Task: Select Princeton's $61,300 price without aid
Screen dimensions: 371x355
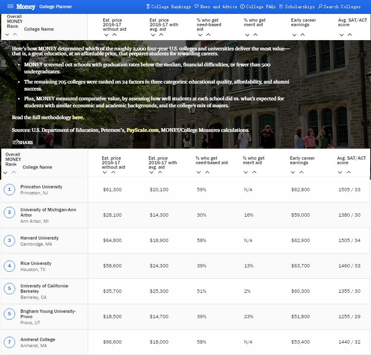Action: 112,190
